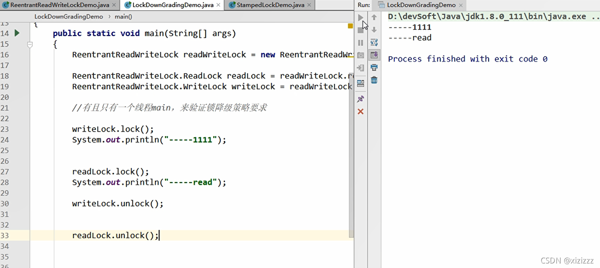Move down the stack trace with down arrow
The width and height of the screenshot is (600, 268).
(x=374, y=30)
